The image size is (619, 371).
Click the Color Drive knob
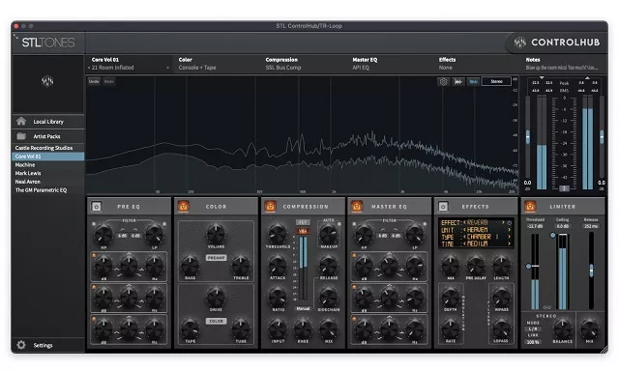216,297
